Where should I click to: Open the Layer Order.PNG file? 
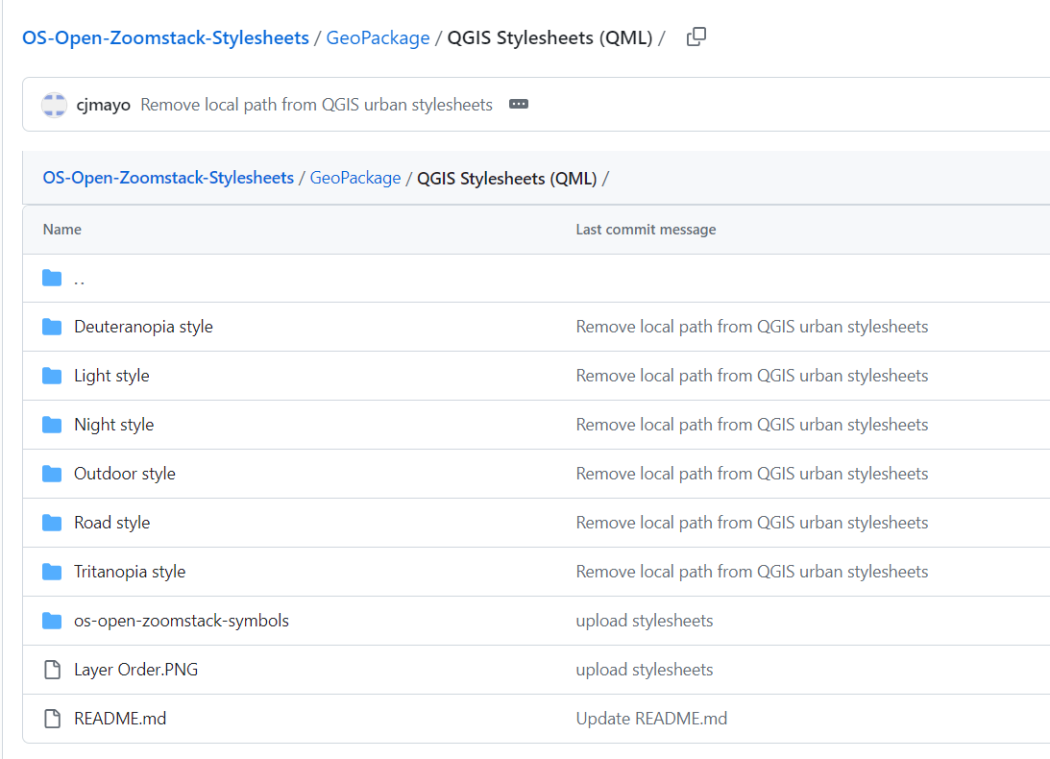(x=134, y=669)
